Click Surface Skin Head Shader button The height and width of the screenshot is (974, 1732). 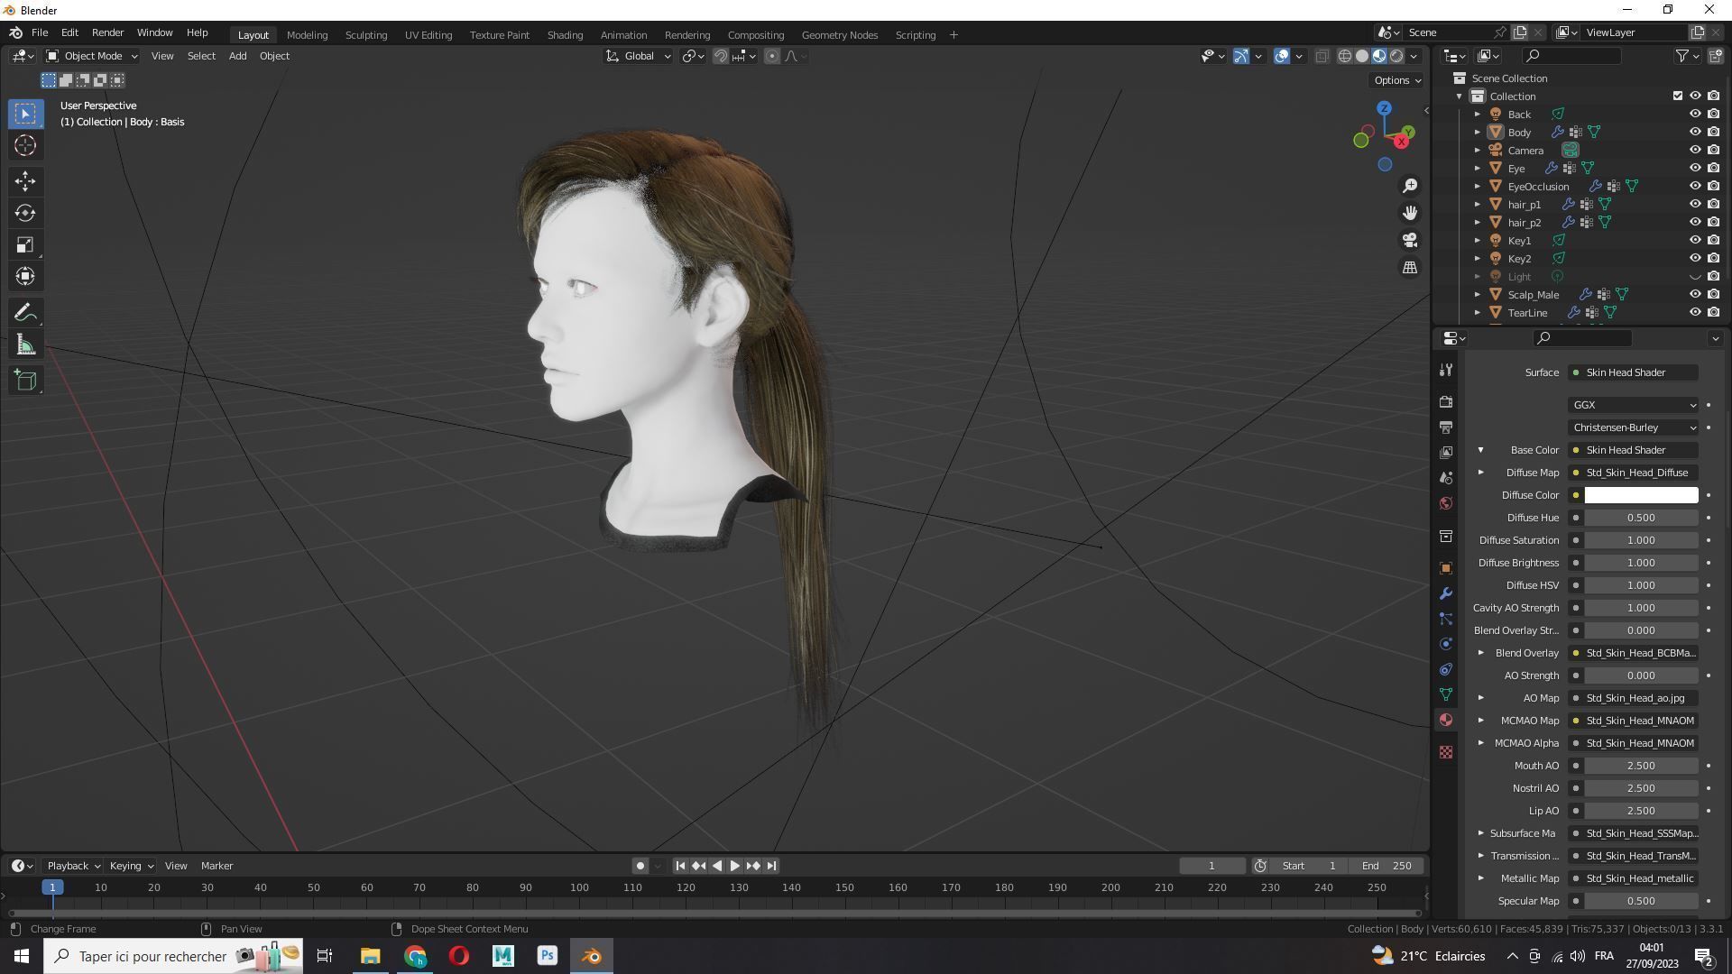pos(1633,372)
